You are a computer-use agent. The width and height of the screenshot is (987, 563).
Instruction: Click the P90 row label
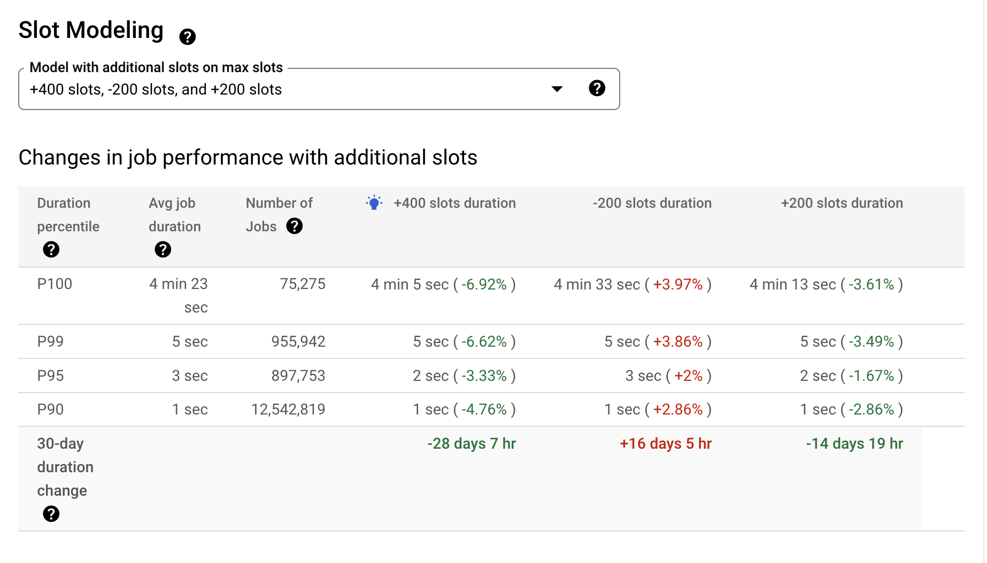(50, 409)
